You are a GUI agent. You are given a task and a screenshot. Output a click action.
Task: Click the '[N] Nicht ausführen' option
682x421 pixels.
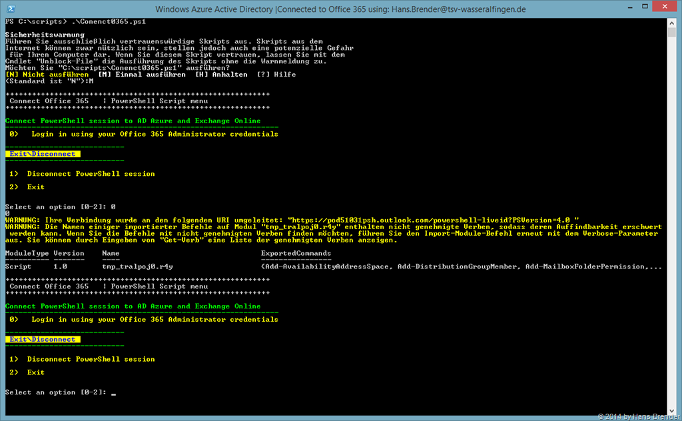(47, 75)
